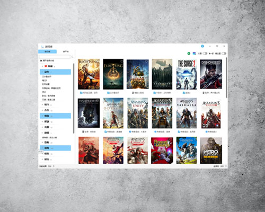The height and width of the screenshot is (212, 265).
Task: Open the Elden Ring game cover
Action: (113, 74)
